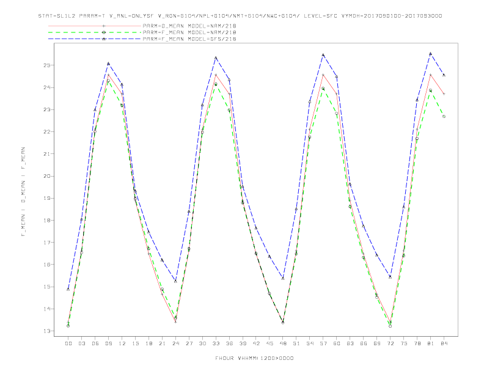Click x-axis forecast hour label 81
Image resolution: width=484 pixels, height=374 pixels.
coord(431,343)
